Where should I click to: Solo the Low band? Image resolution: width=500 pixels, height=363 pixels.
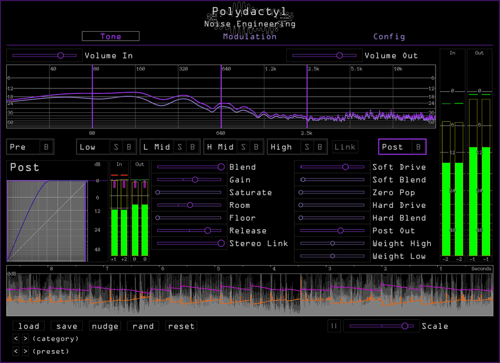tap(116, 147)
